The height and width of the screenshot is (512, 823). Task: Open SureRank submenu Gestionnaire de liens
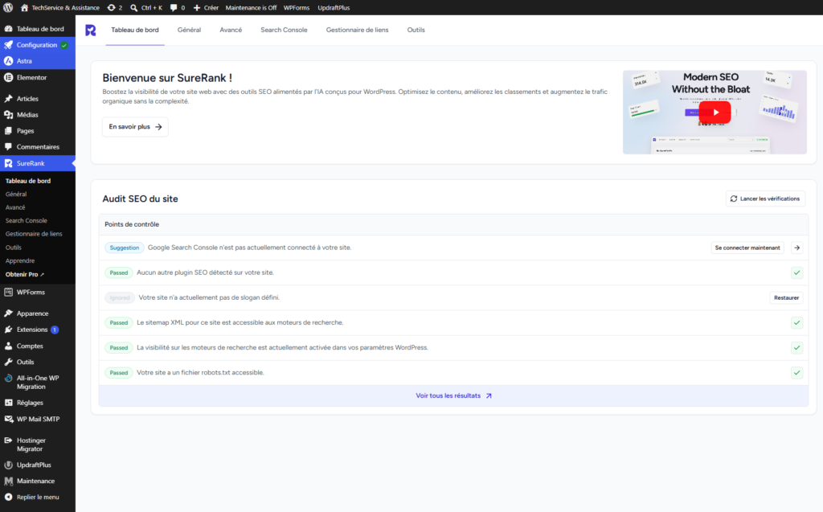(x=34, y=234)
